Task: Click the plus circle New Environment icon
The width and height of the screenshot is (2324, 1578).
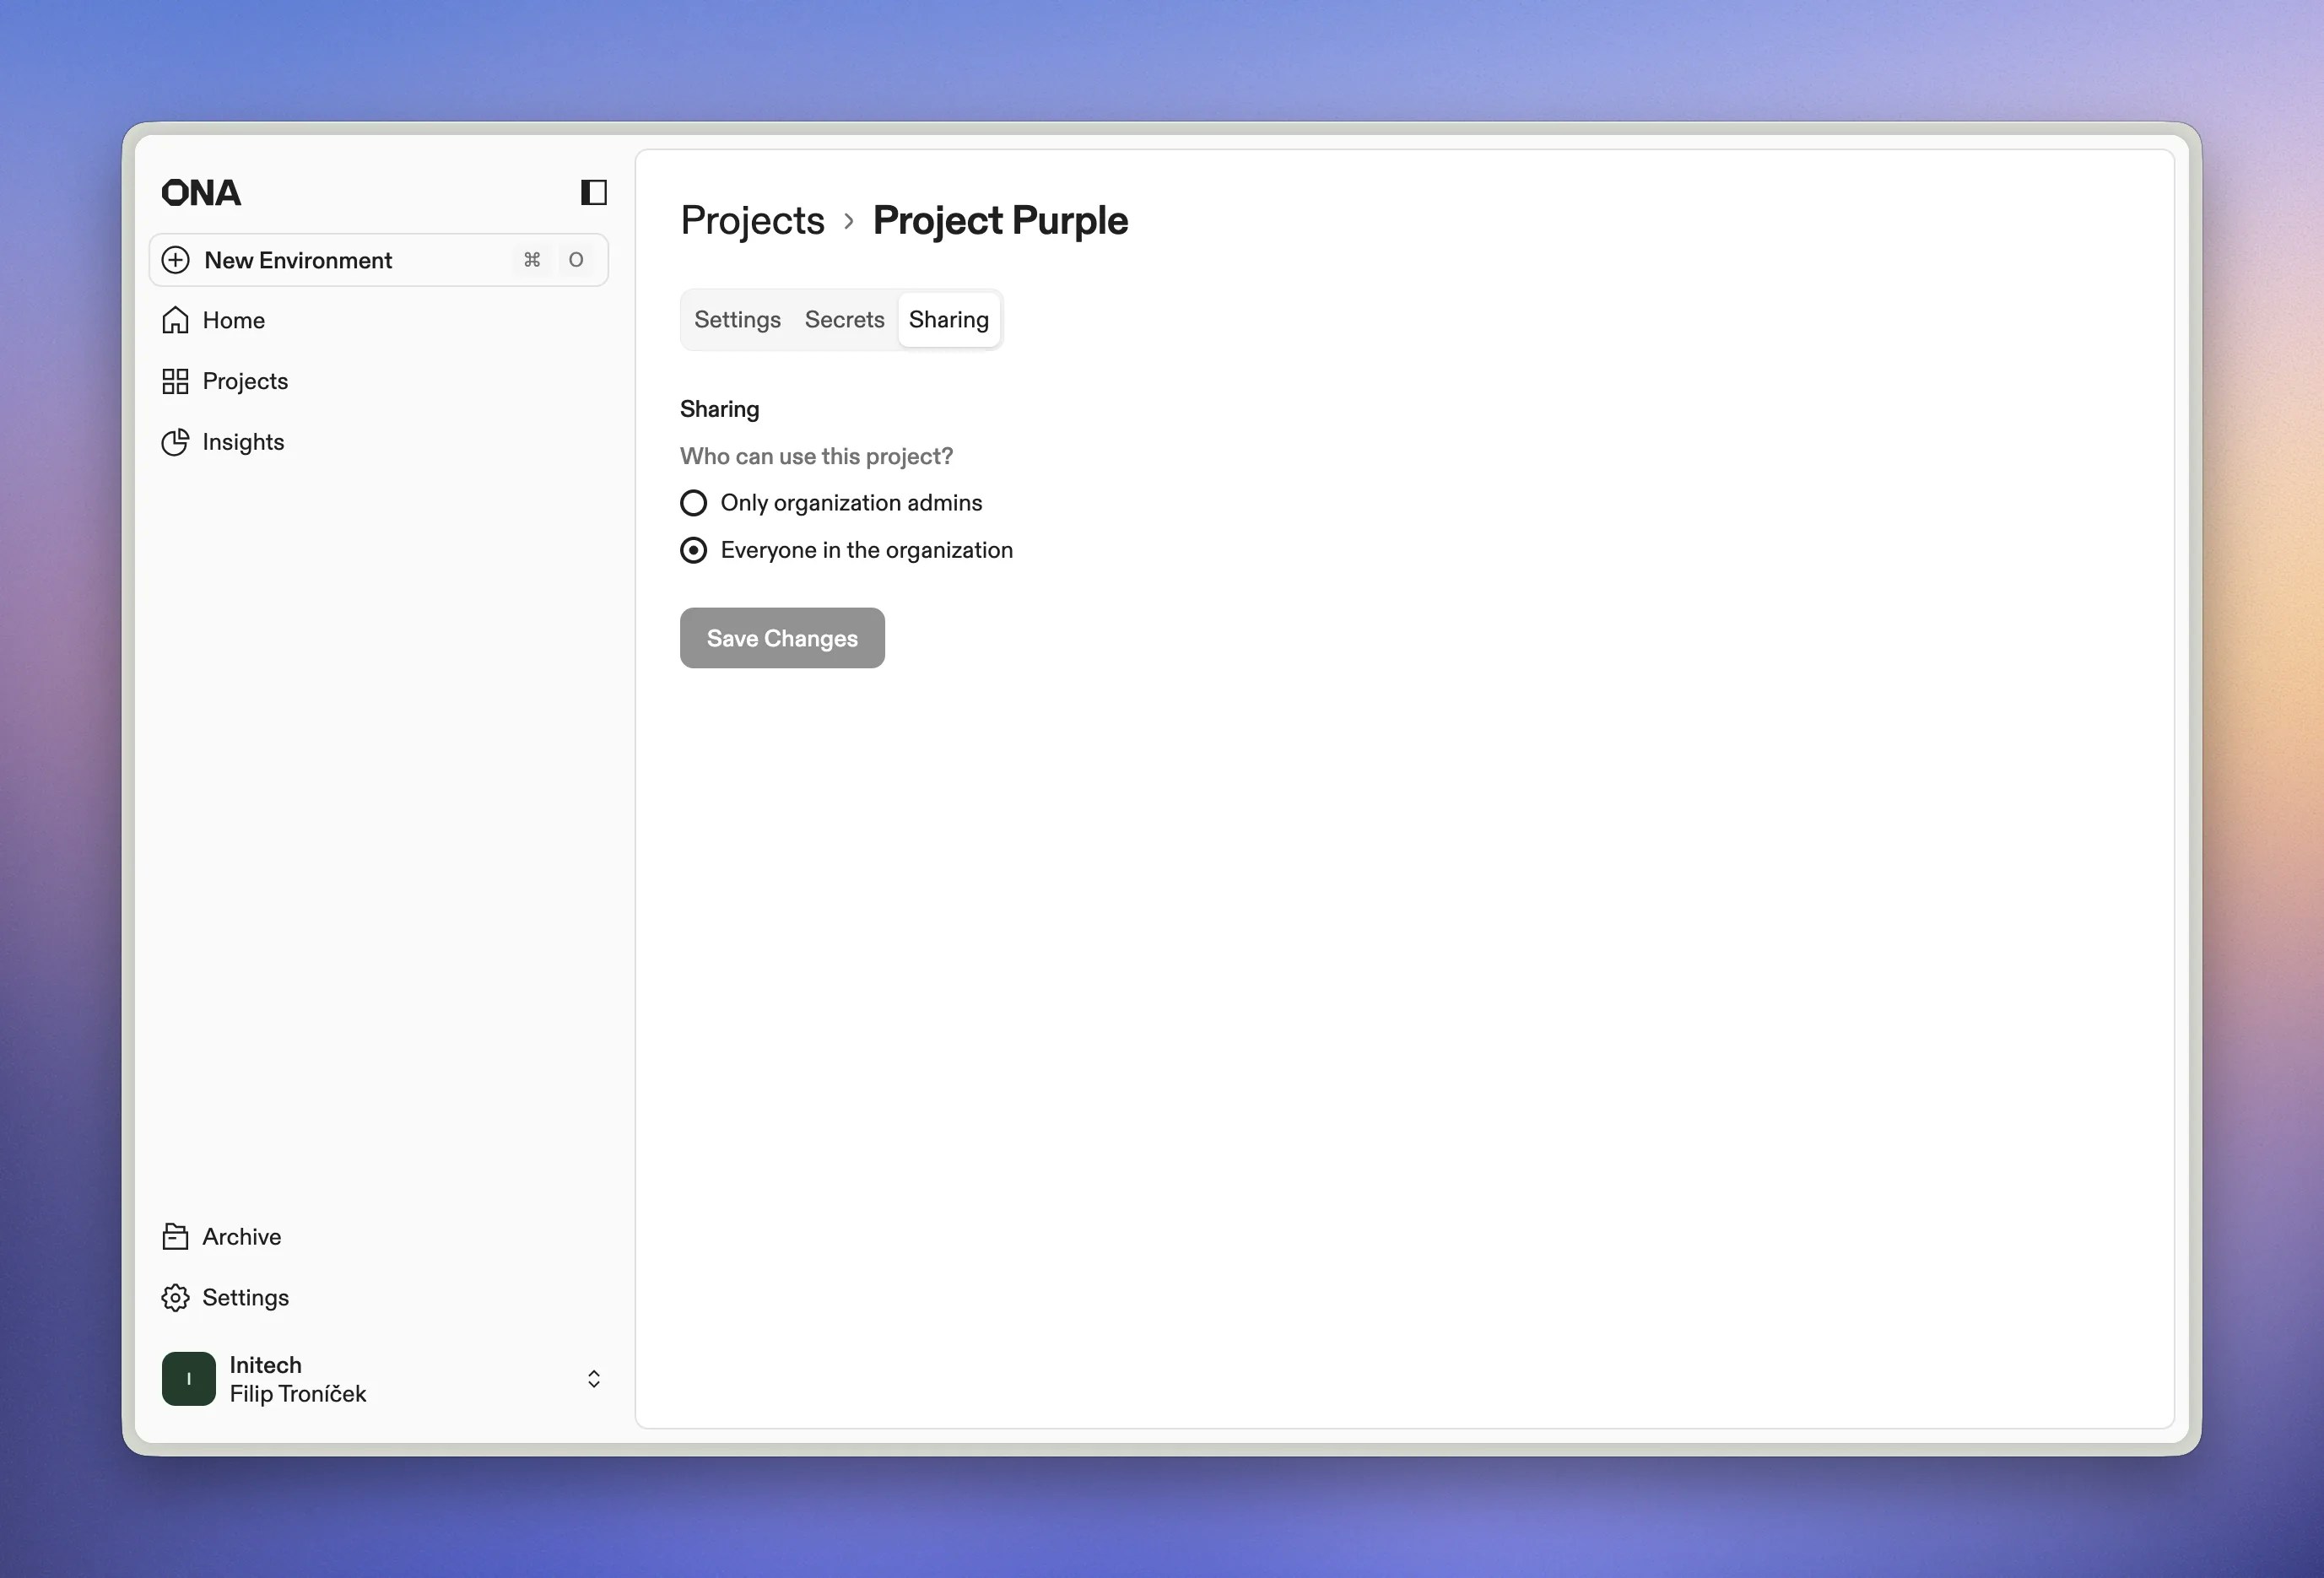Action: 175,260
